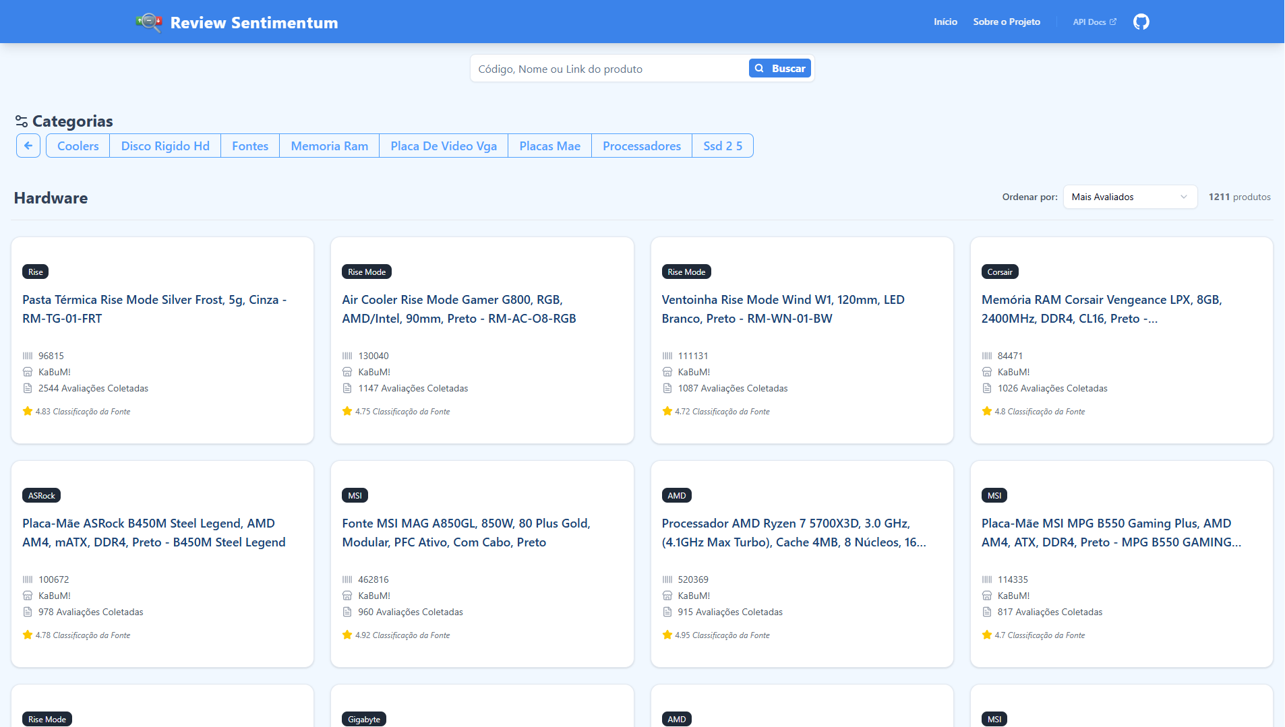Click the magnifier icon in the Buscar button
This screenshot has width=1285, height=727.
point(759,68)
